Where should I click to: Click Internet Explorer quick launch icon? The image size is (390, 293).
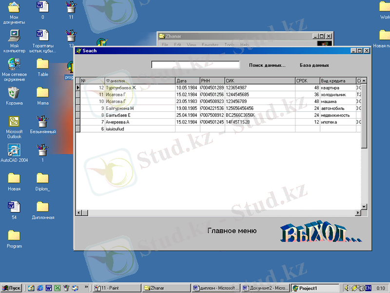pos(40,288)
